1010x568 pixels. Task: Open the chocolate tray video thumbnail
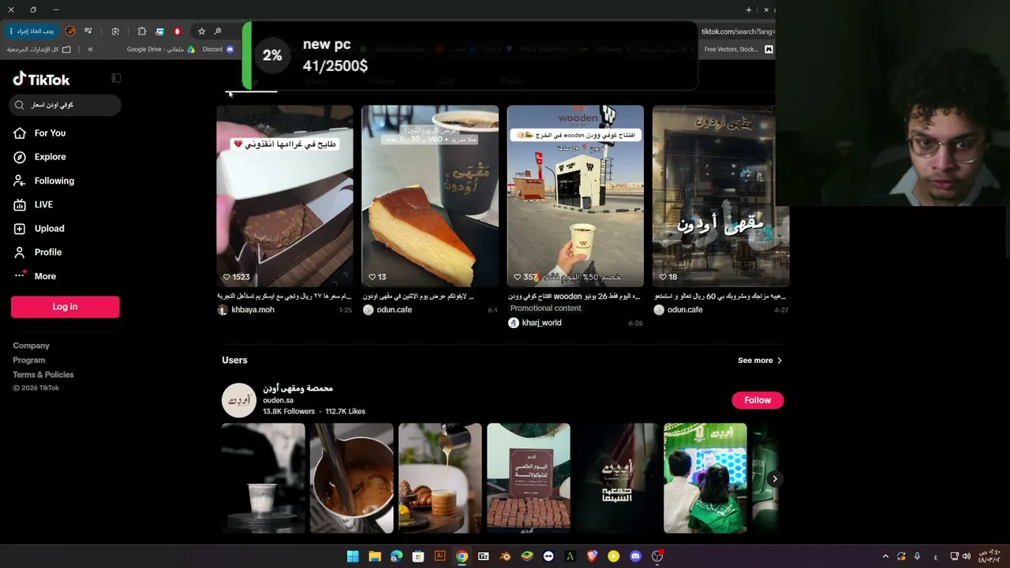pyautogui.click(x=529, y=478)
